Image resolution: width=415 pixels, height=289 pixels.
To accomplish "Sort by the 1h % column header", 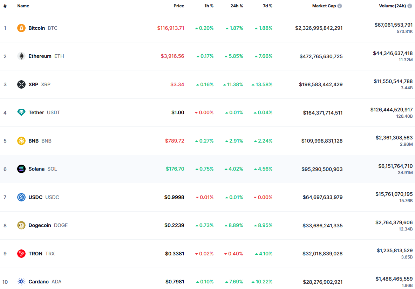I will click(209, 6).
